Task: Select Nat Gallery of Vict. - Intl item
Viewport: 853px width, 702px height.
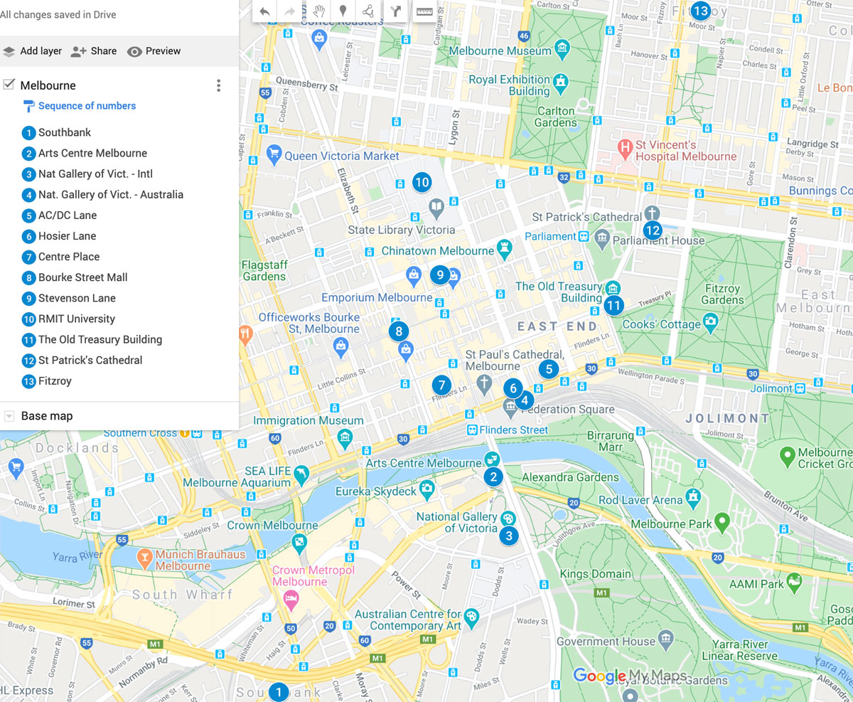Action: (95, 174)
